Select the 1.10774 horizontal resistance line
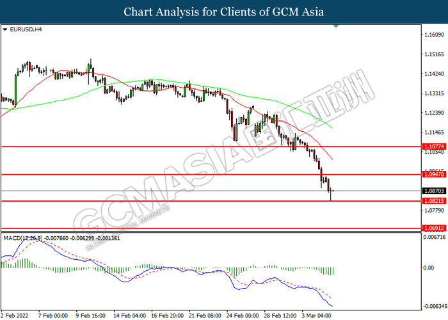The width and height of the screenshot is (448, 320). (x=211, y=147)
